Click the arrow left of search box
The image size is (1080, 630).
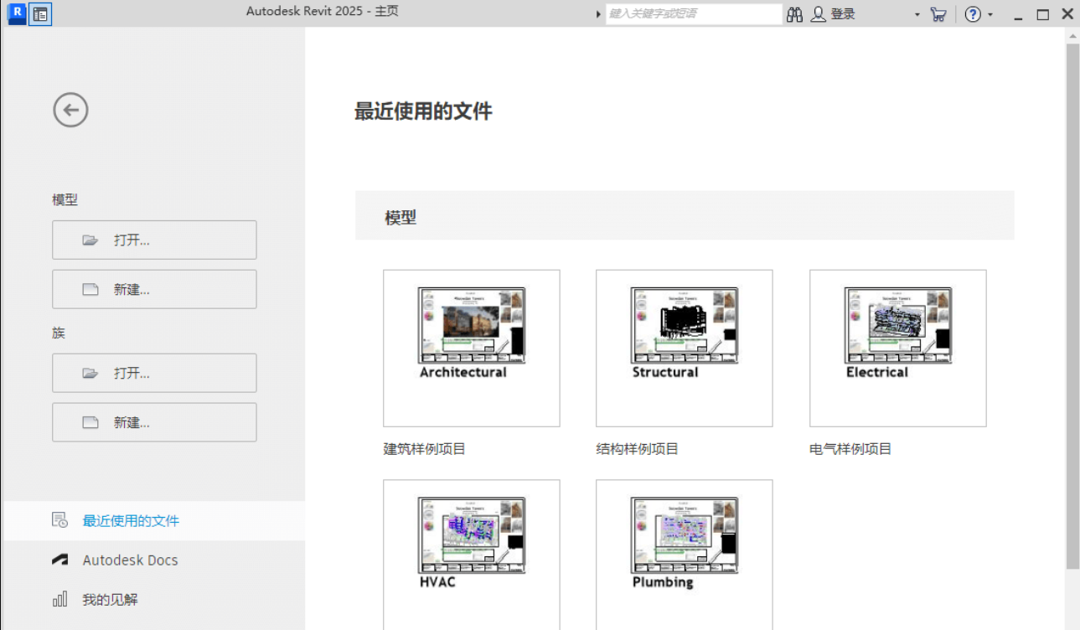point(598,14)
